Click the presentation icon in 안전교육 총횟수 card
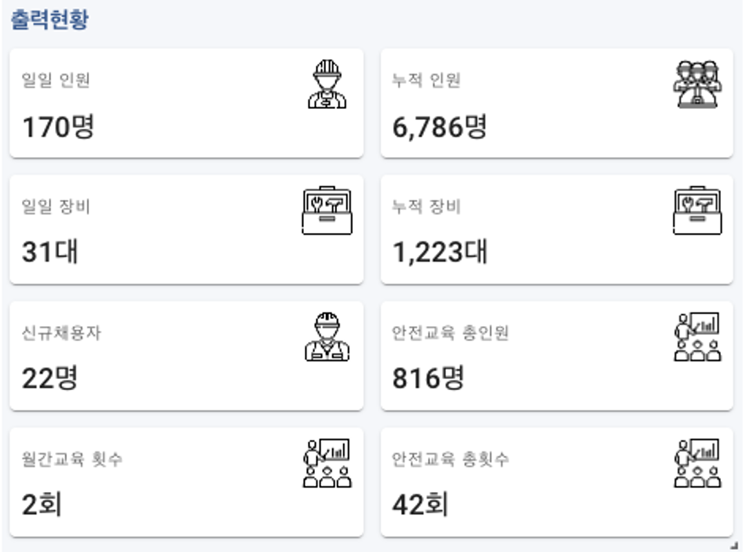743x552 pixels. click(698, 463)
